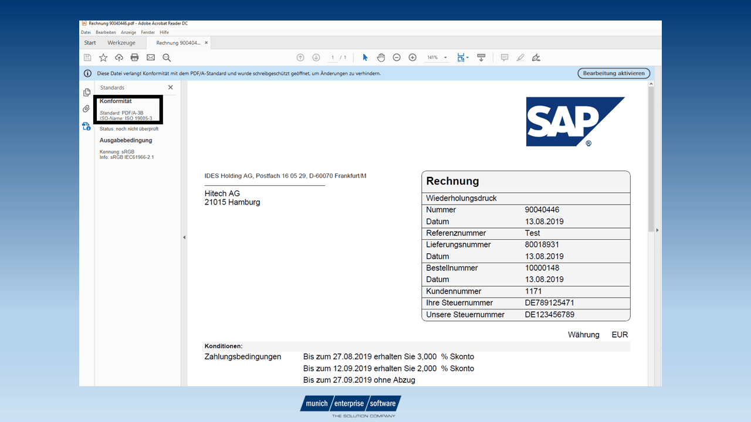Click the Zahlungsbedingungen label

243,357
